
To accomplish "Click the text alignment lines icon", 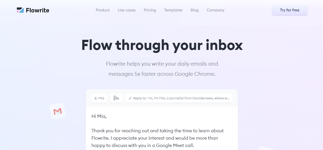I will [116, 98].
